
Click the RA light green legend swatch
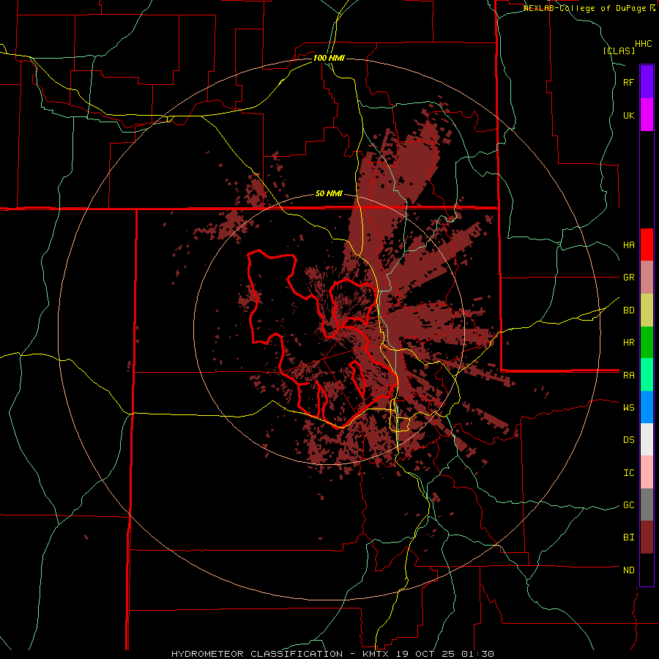pos(647,375)
